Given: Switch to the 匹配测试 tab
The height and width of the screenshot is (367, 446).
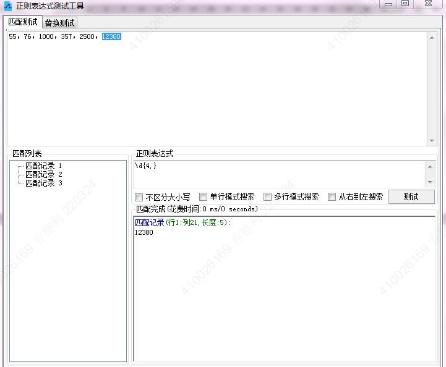Looking at the screenshot, I should pyautogui.click(x=23, y=22).
